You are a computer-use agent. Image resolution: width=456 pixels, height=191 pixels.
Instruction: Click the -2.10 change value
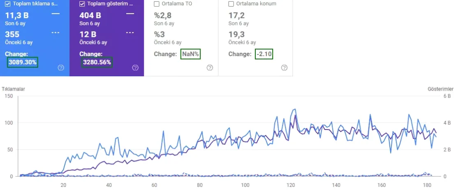click(x=264, y=54)
